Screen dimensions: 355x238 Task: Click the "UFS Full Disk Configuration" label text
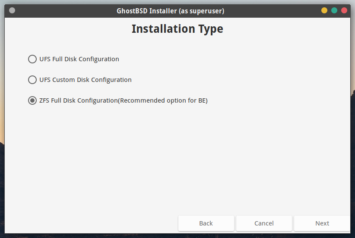tap(79, 59)
